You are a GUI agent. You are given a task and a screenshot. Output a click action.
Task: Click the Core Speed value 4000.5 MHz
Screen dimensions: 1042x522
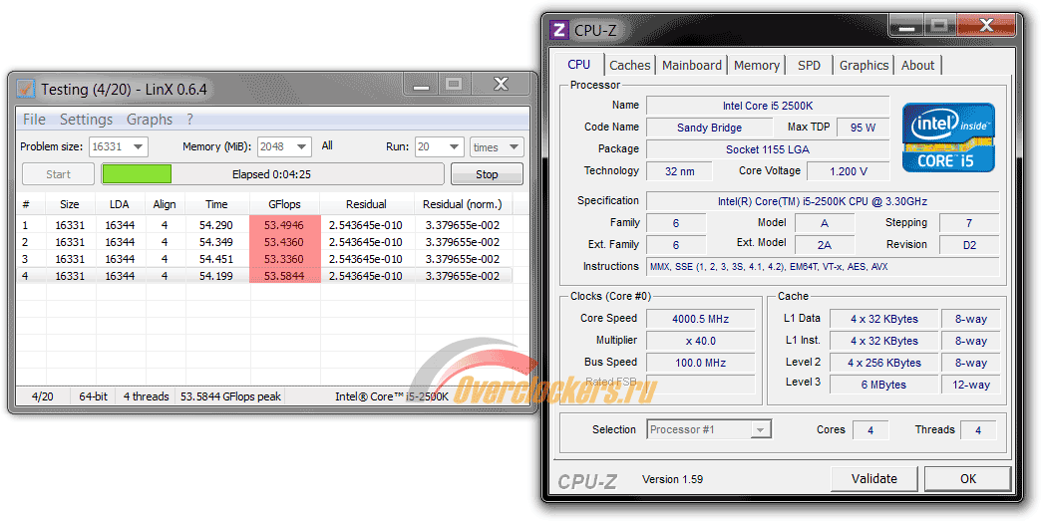click(700, 319)
